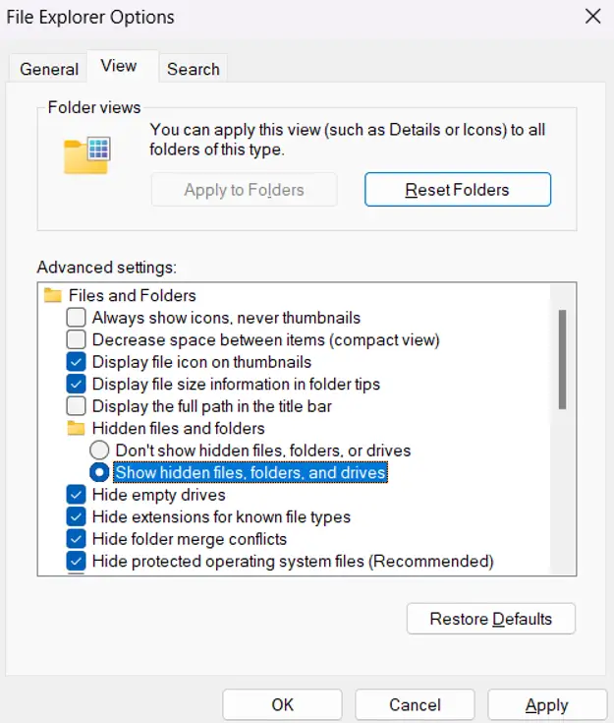Click 'Decrease space between items (compact view)' text
Image resolution: width=614 pixels, height=723 pixels.
266,340
